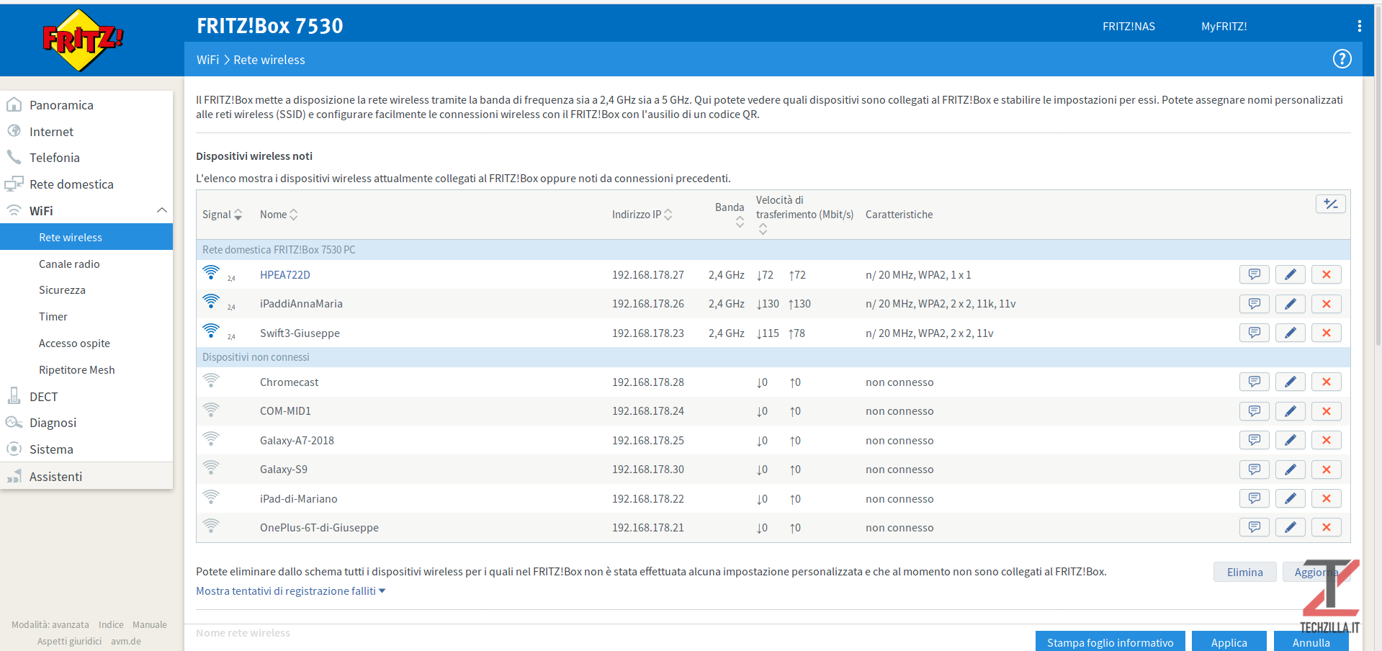Delete the HPEA722D device entry

(x=1326, y=274)
